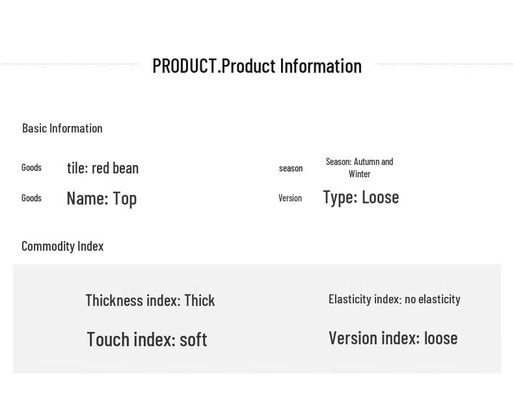Viewport: 514px width, 393px height.
Task: Select the 'Name: Top' text
Action: click(x=101, y=198)
